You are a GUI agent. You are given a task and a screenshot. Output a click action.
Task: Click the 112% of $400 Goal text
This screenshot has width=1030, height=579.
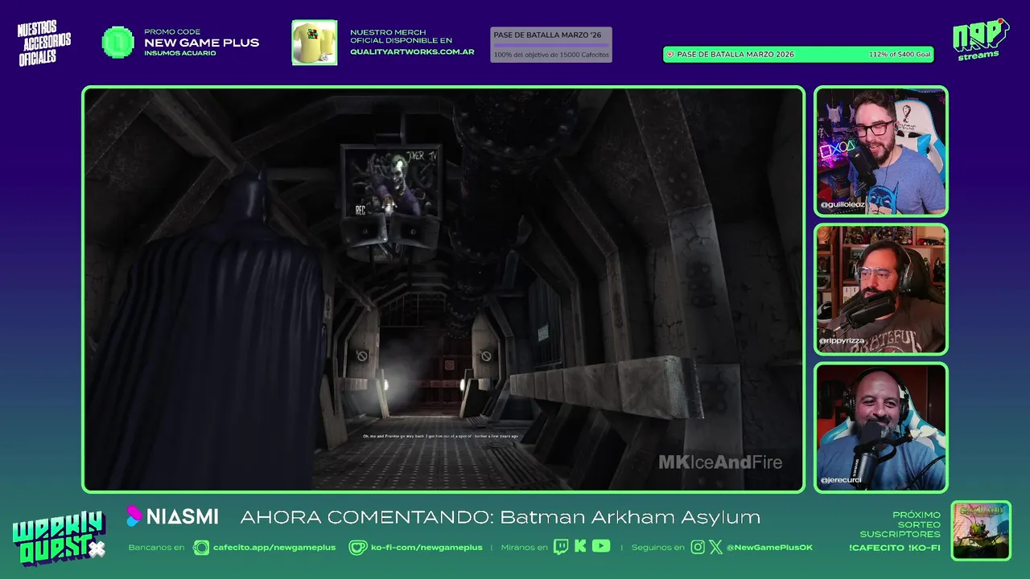pyautogui.click(x=900, y=55)
